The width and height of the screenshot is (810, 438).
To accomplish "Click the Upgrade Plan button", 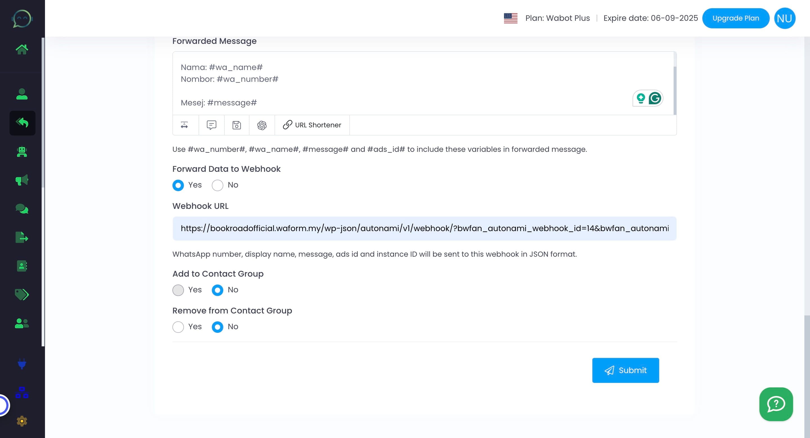I will click(x=735, y=18).
